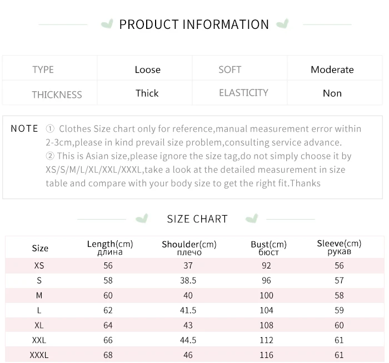Click the Moderate value beside SOFT
This screenshot has width=389, height=363.
pyautogui.click(x=332, y=69)
